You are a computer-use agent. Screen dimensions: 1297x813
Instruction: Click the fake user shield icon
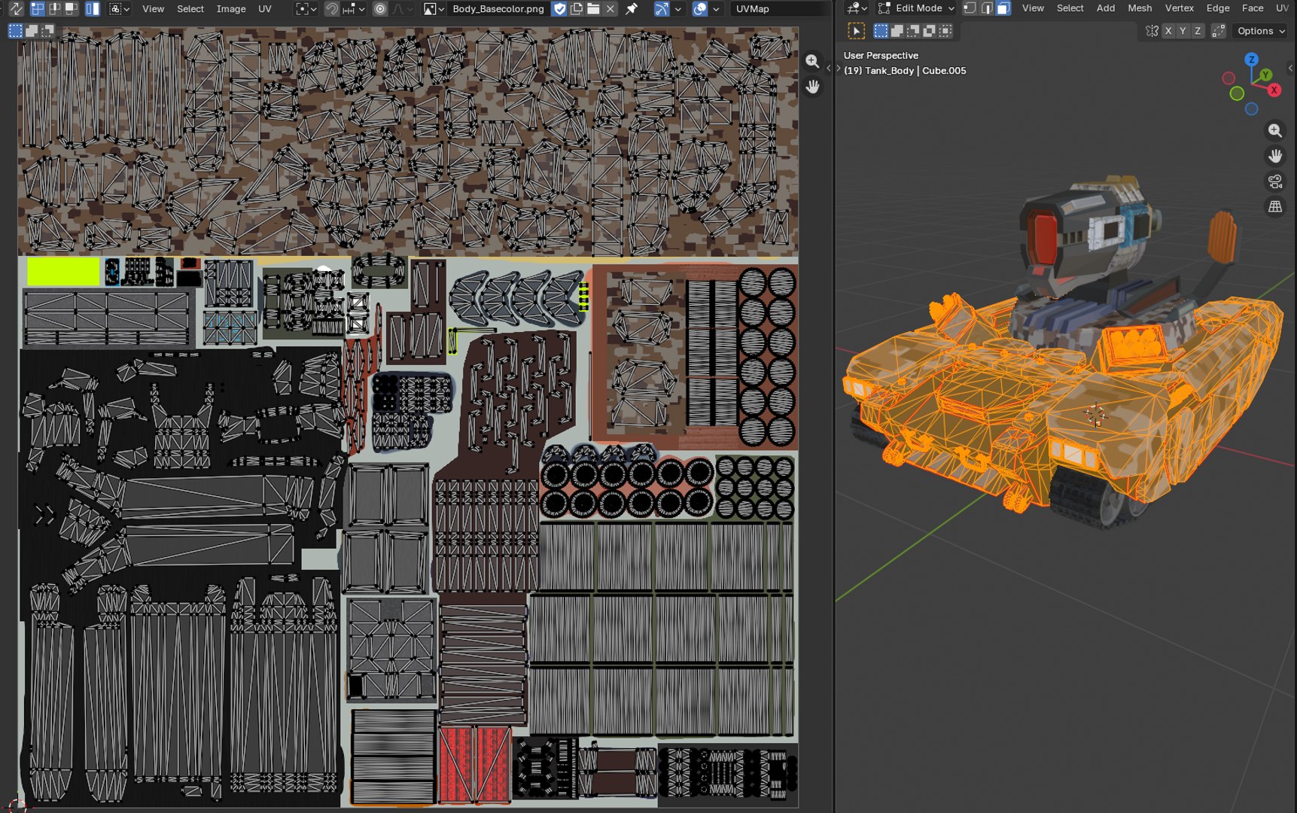click(559, 9)
